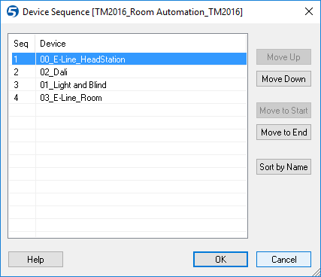Screen dimensions: 321x277
Task: Cancel the device sequence changes
Action: click(x=283, y=260)
